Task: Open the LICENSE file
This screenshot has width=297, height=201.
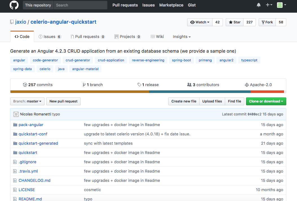Action: tap(27, 190)
